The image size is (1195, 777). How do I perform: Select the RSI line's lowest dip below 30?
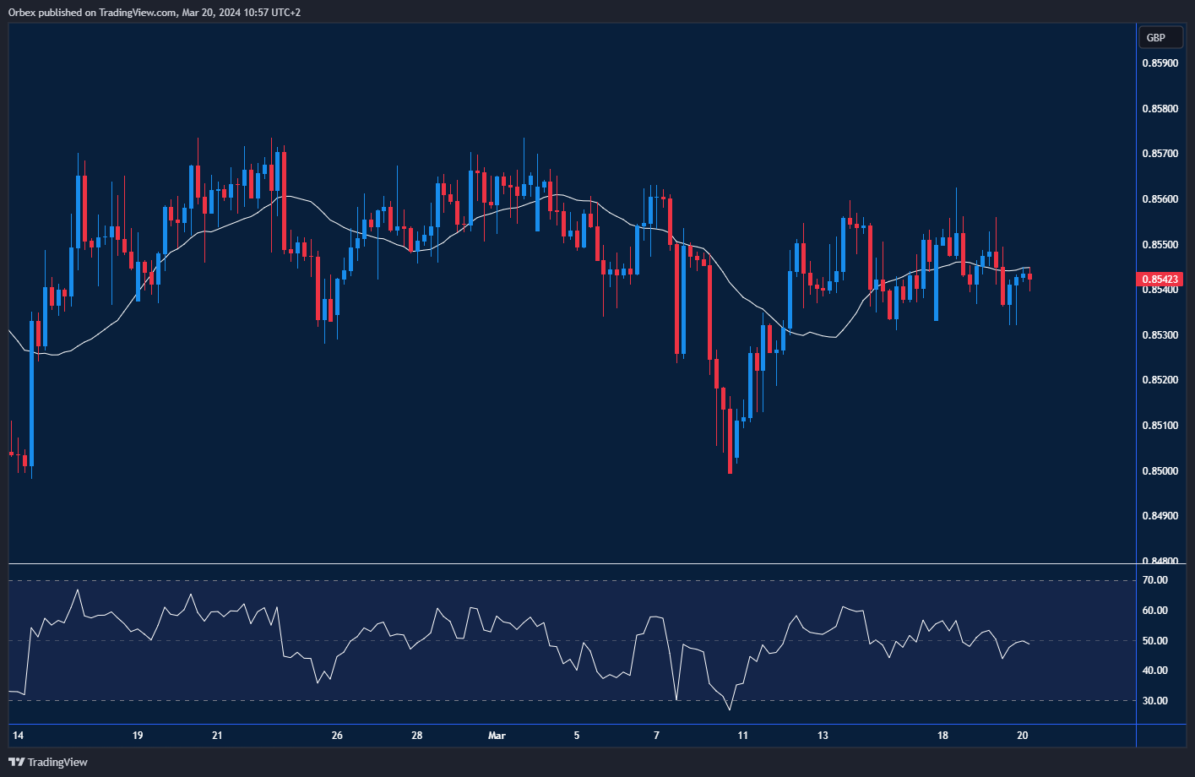coord(729,709)
